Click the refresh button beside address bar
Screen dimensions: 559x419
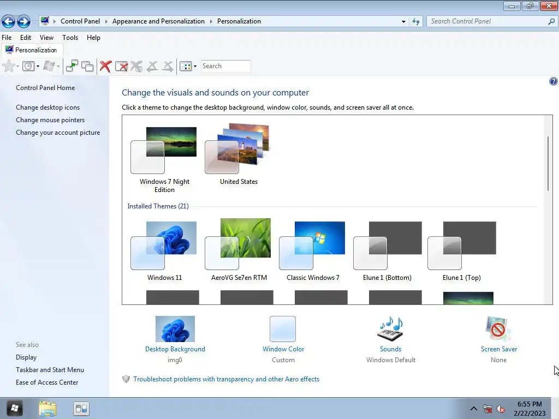[x=415, y=21]
